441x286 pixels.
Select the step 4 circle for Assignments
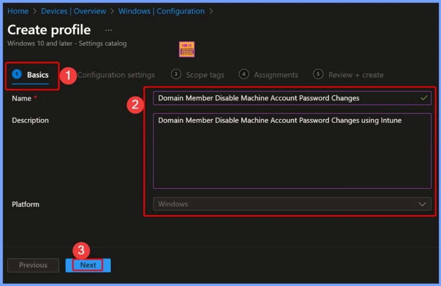(244, 75)
